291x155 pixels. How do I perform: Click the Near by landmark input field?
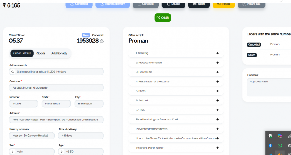[x=32, y=136]
